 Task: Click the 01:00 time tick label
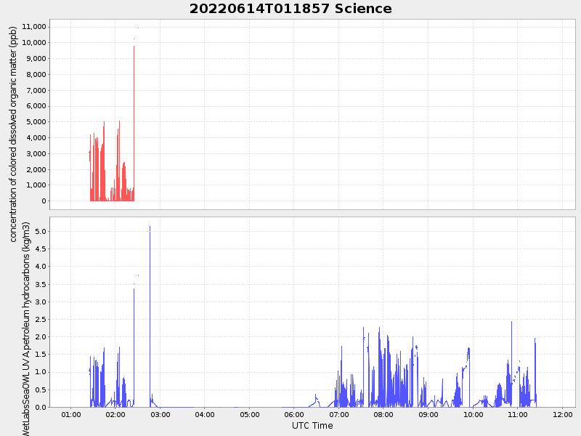[70, 414]
